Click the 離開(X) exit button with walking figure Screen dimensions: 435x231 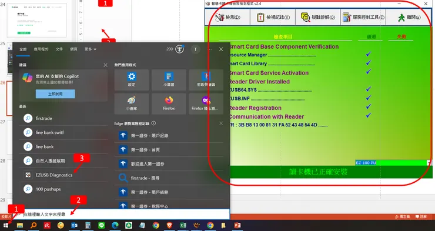[x=409, y=17]
